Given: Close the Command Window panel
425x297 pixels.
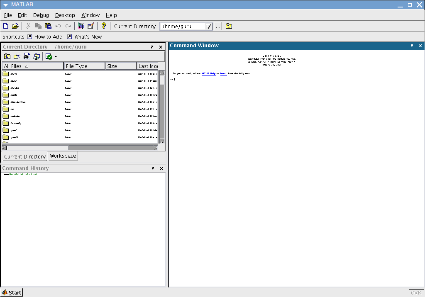Looking at the screenshot, I should click(420, 46).
